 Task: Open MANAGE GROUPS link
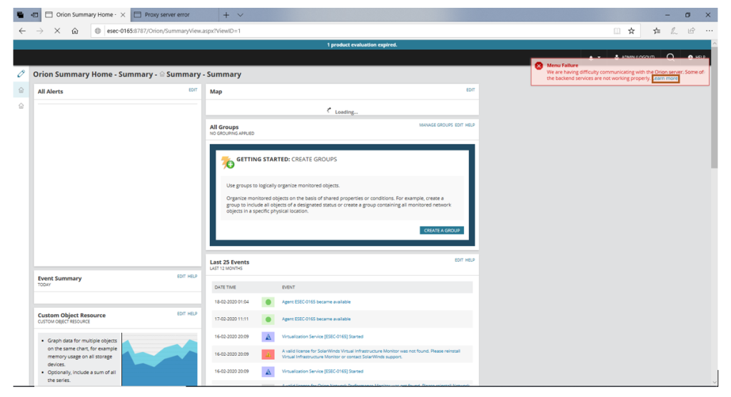click(x=435, y=125)
